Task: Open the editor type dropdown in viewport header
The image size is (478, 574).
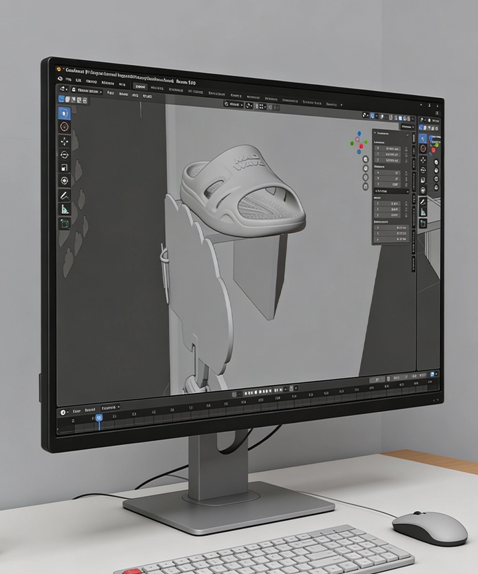Action: tap(63, 89)
